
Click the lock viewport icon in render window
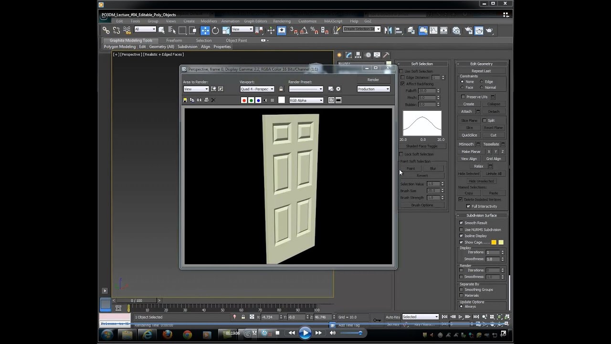click(x=281, y=89)
